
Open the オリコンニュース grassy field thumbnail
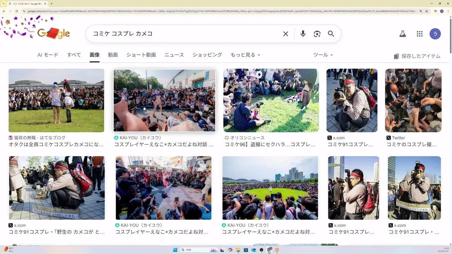(271, 101)
